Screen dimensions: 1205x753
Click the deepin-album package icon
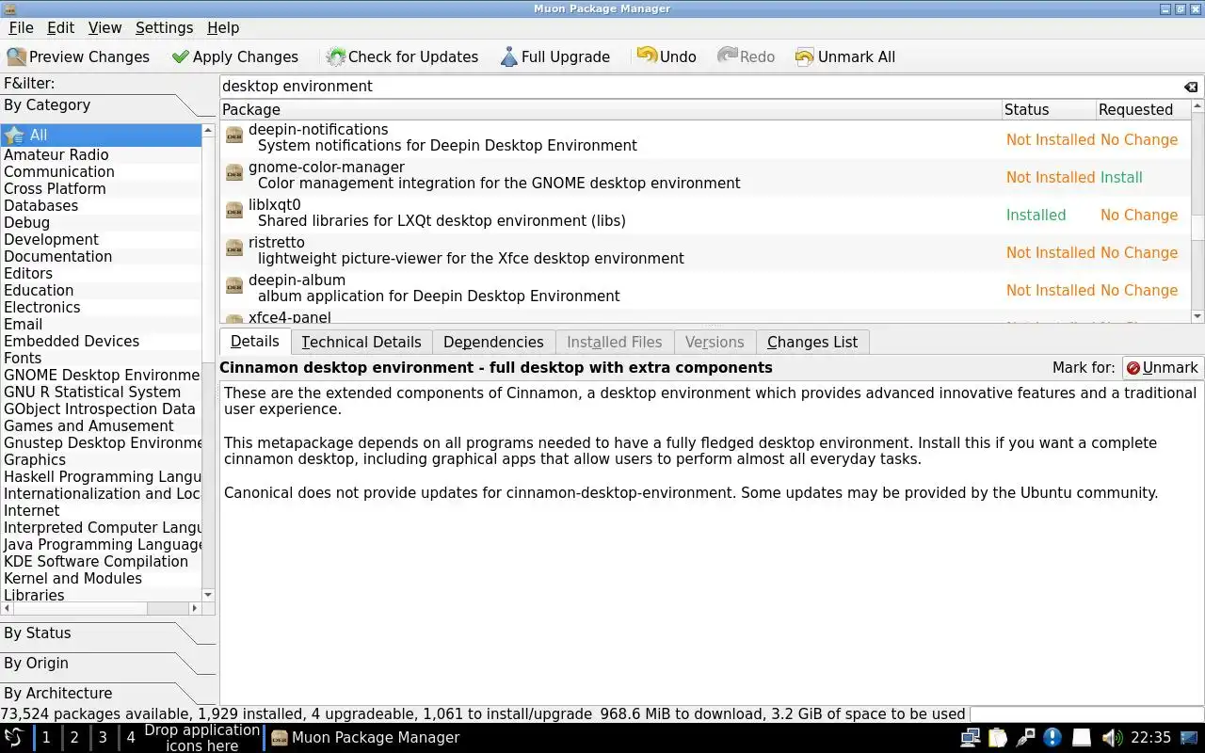click(234, 287)
